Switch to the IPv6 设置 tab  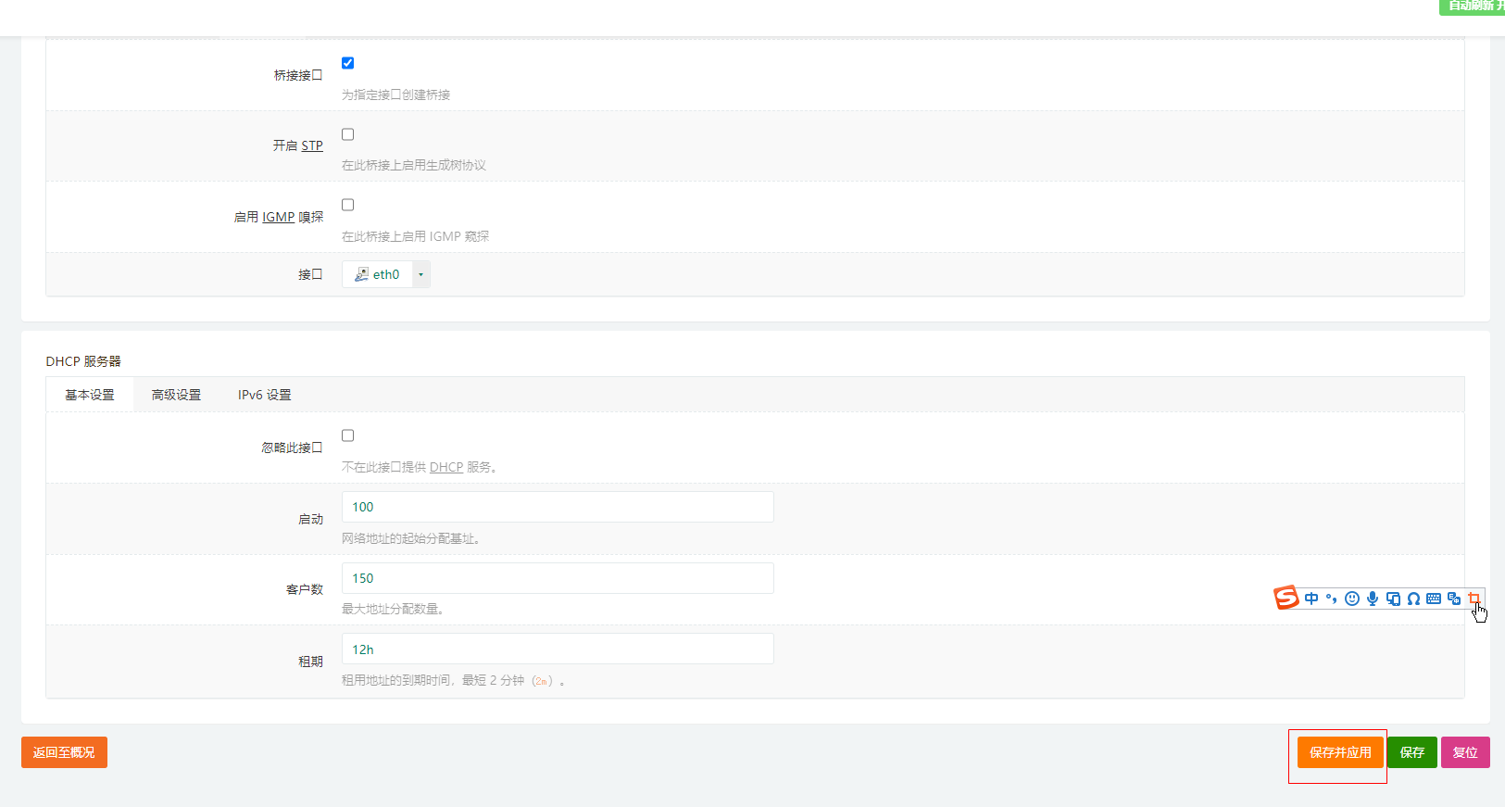[265, 395]
